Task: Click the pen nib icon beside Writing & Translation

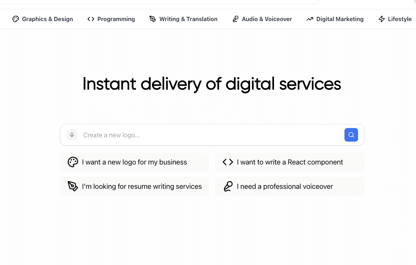Action: (x=152, y=19)
